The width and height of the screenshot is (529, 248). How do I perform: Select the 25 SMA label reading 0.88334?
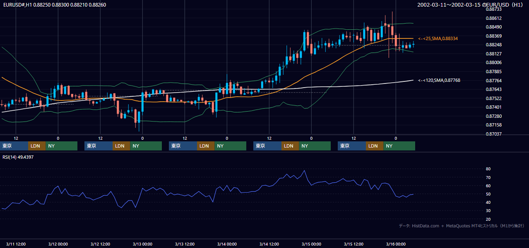tap(438, 38)
